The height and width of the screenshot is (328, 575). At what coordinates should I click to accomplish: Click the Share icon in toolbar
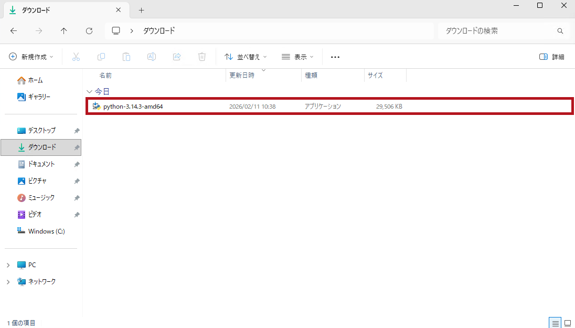[x=177, y=57]
